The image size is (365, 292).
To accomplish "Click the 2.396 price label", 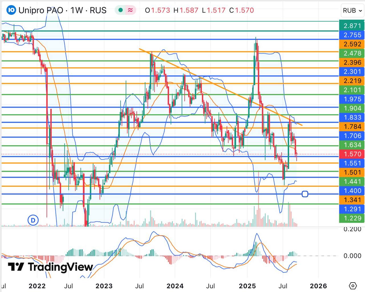I will (352, 62).
